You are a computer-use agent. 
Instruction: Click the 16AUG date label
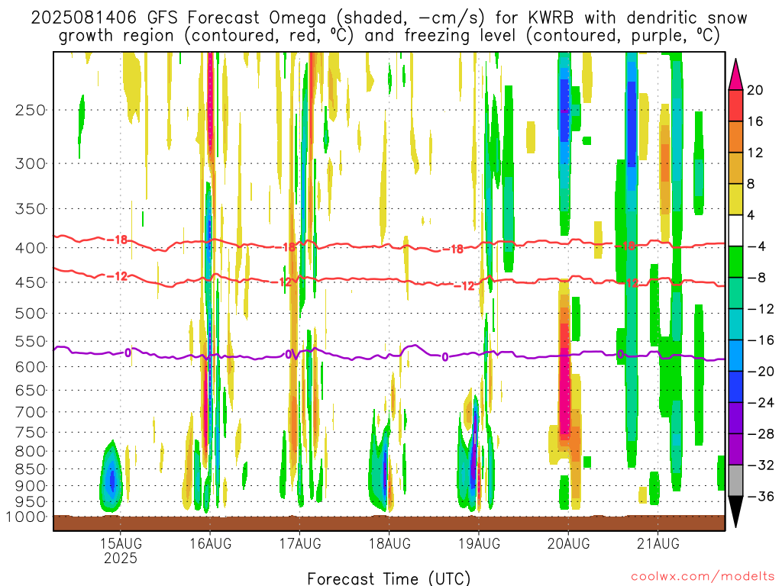[x=211, y=543]
